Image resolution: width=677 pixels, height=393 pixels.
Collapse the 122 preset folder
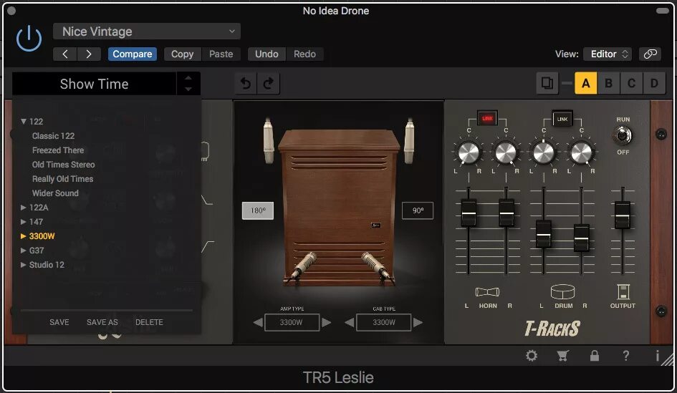tap(24, 122)
